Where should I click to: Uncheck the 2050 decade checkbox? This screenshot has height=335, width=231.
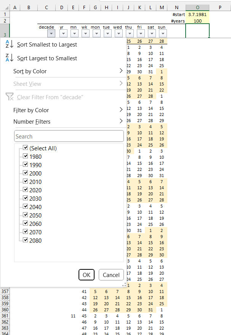pyautogui.click(x=26, y=215)
